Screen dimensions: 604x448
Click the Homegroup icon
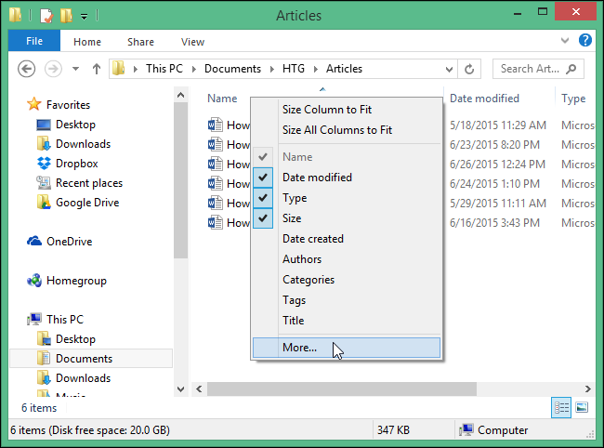point(34,281)
